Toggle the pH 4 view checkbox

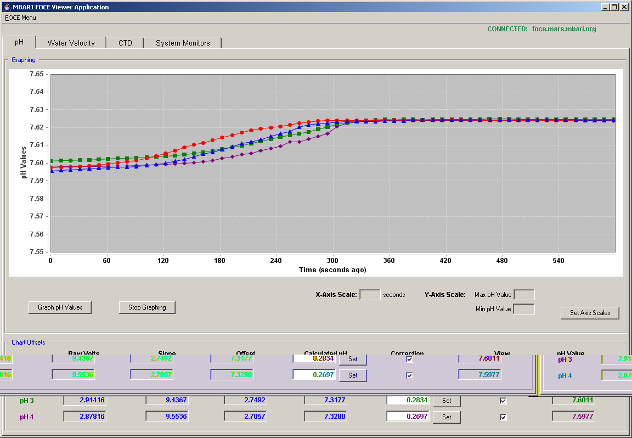point(503,417)
